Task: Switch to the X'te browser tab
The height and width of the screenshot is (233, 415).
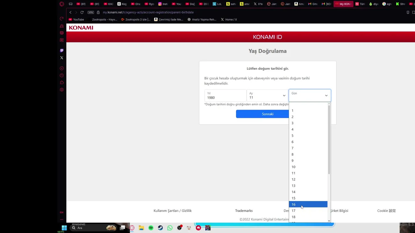Action: click(x=258, y=4)
